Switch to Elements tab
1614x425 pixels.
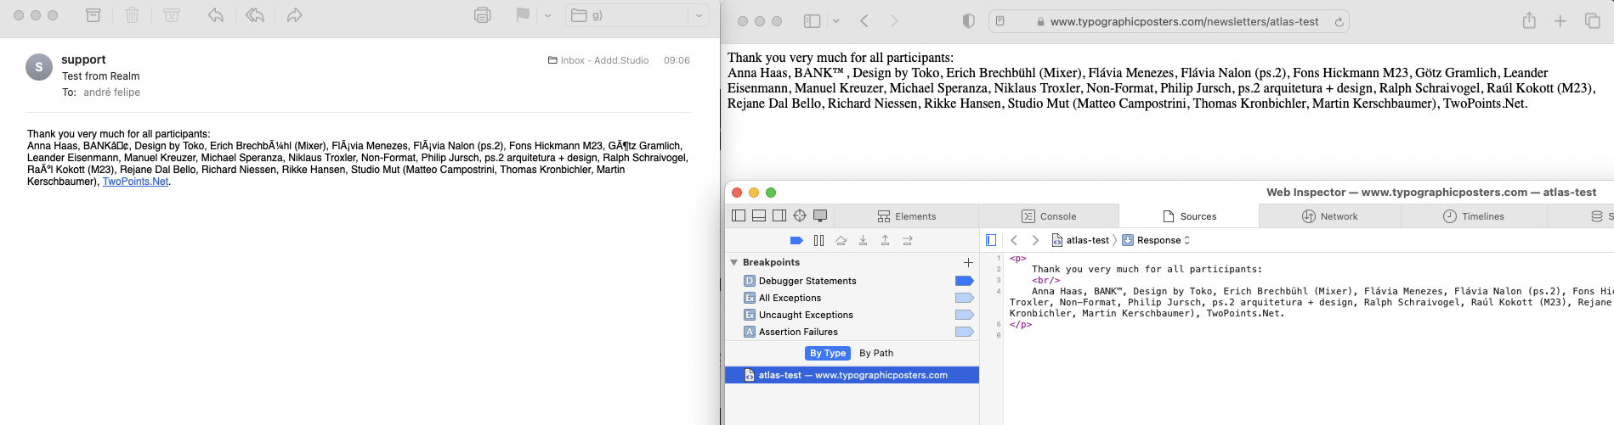click(907, 216)
